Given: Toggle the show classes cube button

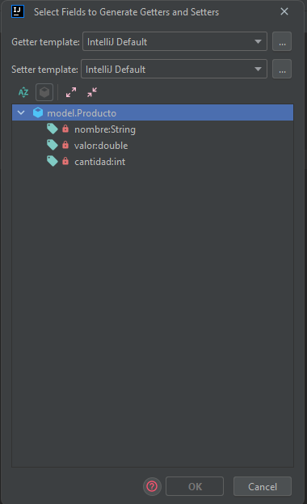Looking at the screenshot, I should 44,92.
